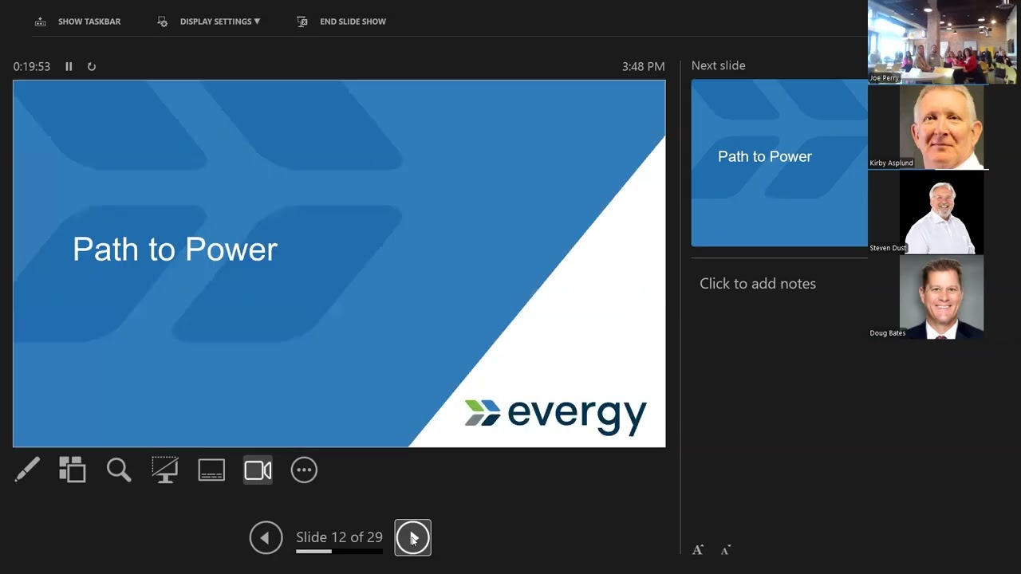This screenshot has height=574, width=1021.
Task: Select Steven Dust's video tile
Action: tap(942, 212)
